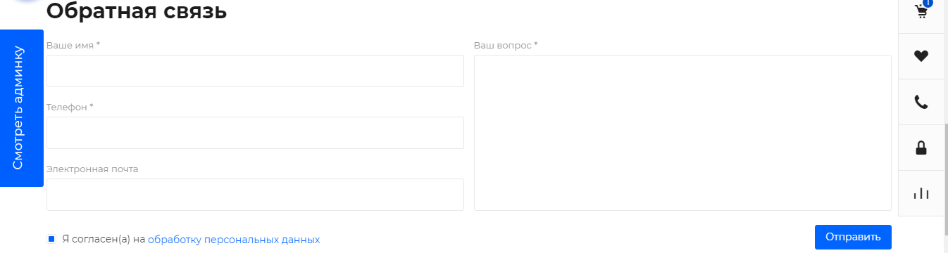948x253 pixels.
Task: Click the Ваше имя field label
Action: 73,45
